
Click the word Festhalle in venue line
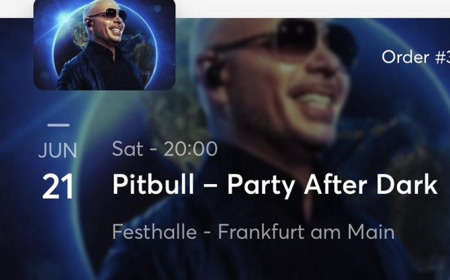coord(154,232)
